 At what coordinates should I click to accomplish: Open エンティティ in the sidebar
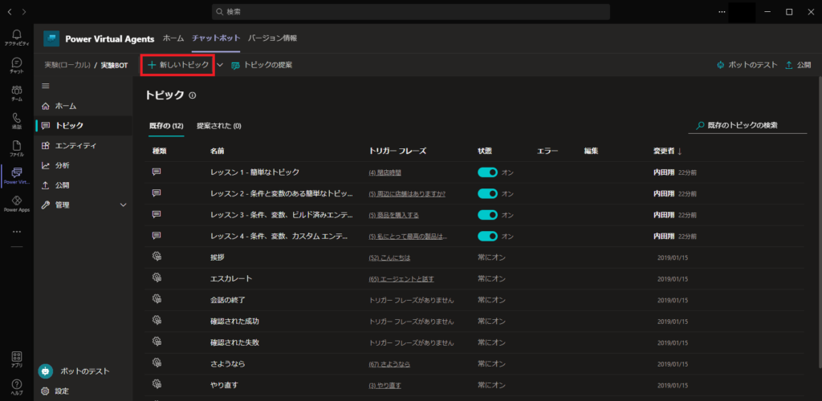coord(83,145)
